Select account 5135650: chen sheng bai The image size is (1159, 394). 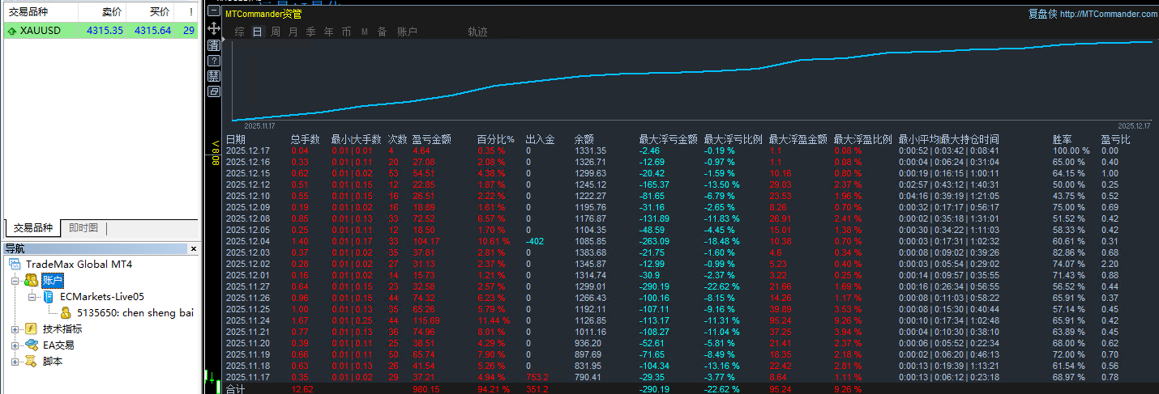pyautogui.click(x=135, y=312)
